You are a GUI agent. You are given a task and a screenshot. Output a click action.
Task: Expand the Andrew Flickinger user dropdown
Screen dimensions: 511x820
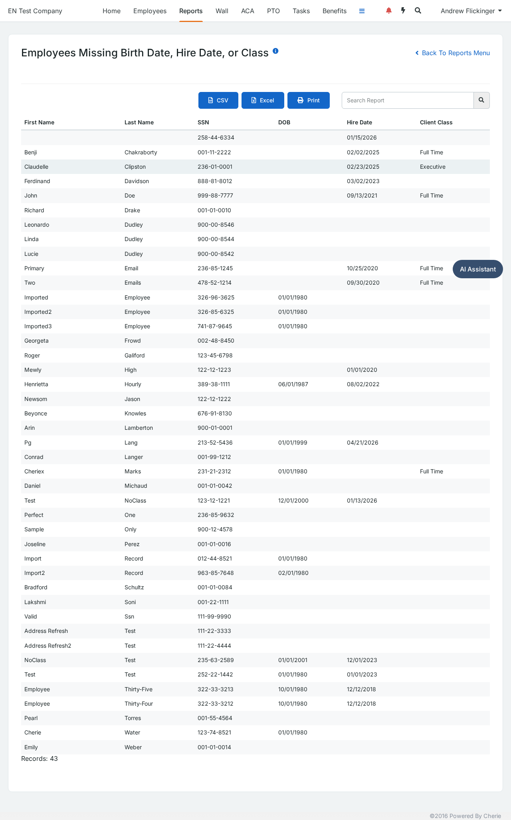471,11
